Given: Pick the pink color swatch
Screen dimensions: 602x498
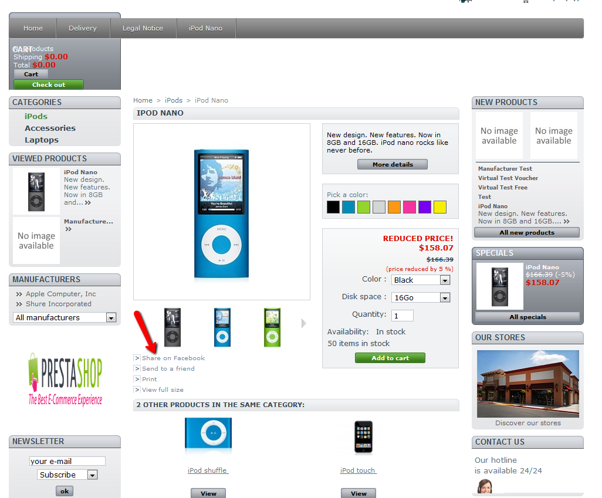Looking at the screenshot, I should pos(410,207).
